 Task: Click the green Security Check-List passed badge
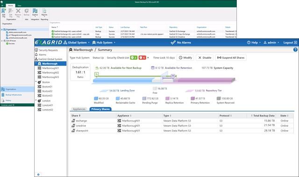point(134,57)
